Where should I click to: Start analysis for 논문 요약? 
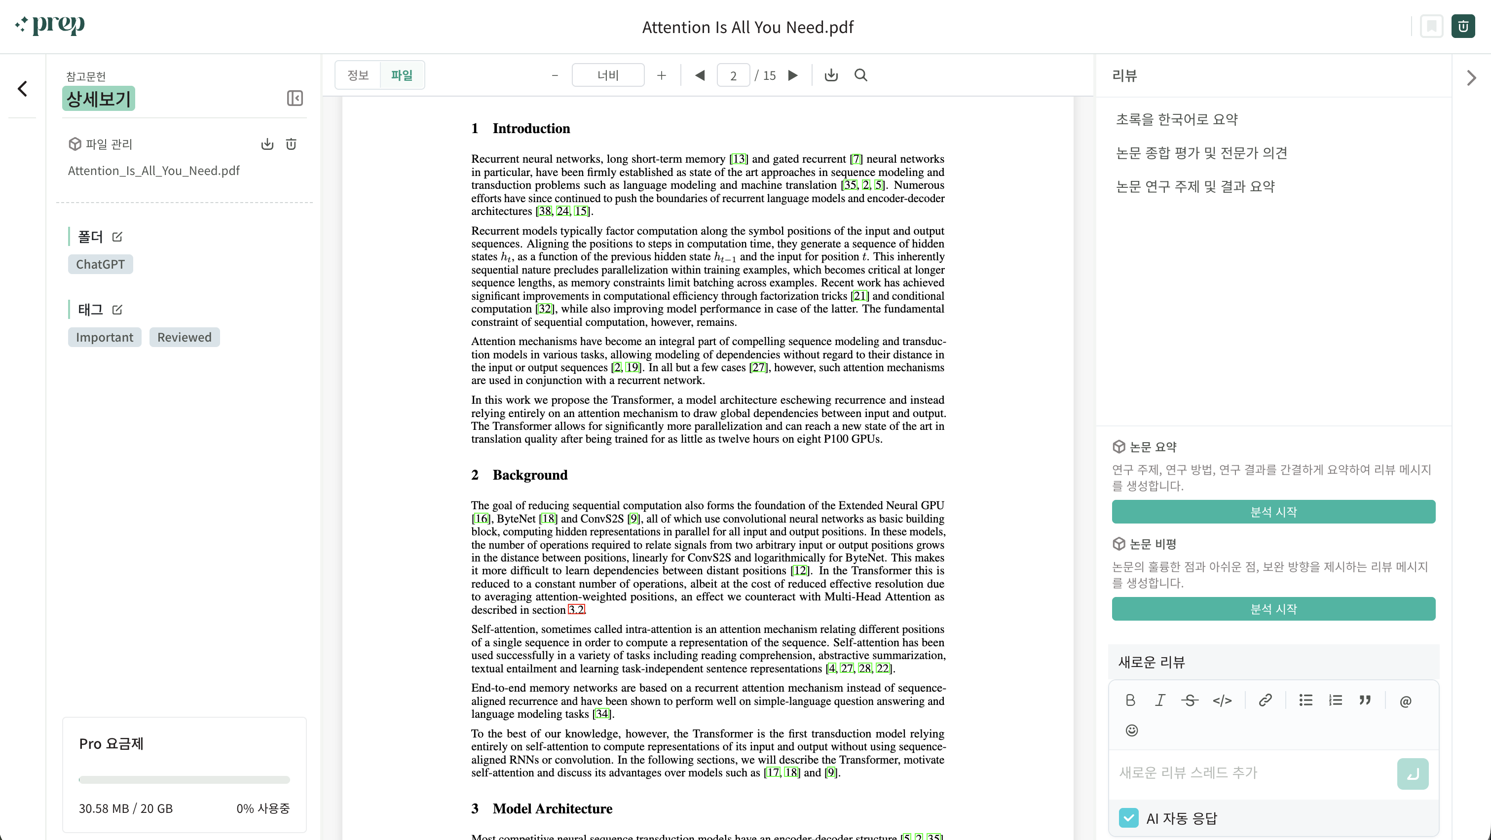1273,512
